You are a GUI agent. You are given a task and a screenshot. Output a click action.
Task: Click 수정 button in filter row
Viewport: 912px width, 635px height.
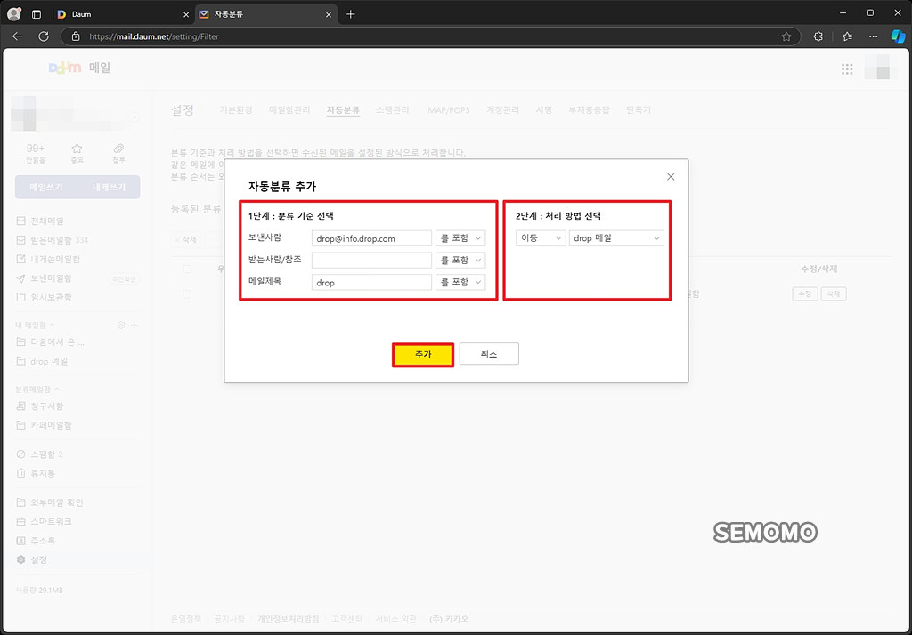pyautogui.click(x=805, y=294)
